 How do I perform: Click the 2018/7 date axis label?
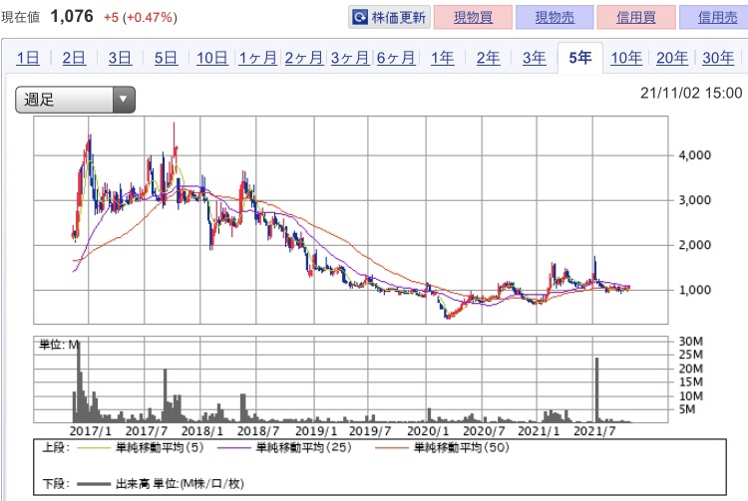[x=258, y=431]
